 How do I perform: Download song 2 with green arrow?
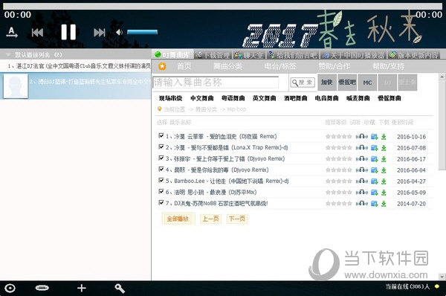tap(384, 148)
